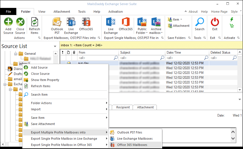Viewport: 243px width, 149px height.
Task: Click the green lightning Activate icon
Action: [232, 19]
